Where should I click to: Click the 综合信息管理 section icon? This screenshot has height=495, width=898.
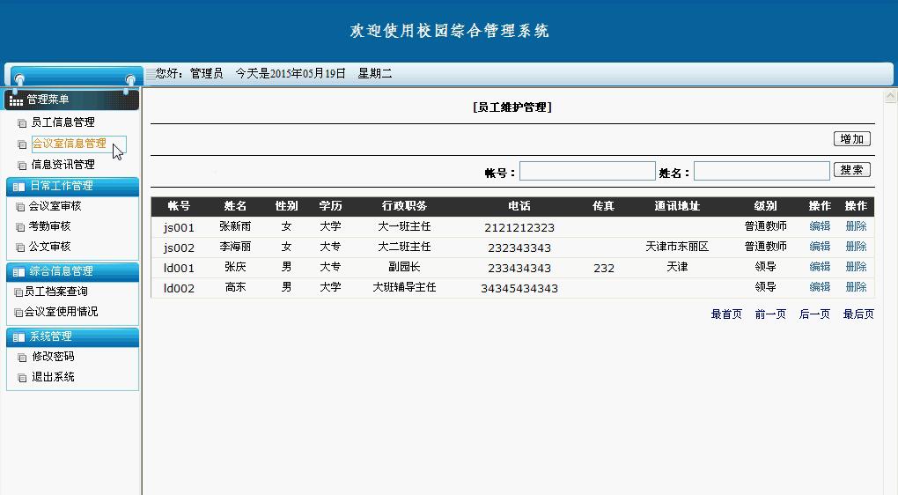click(18, 271)
